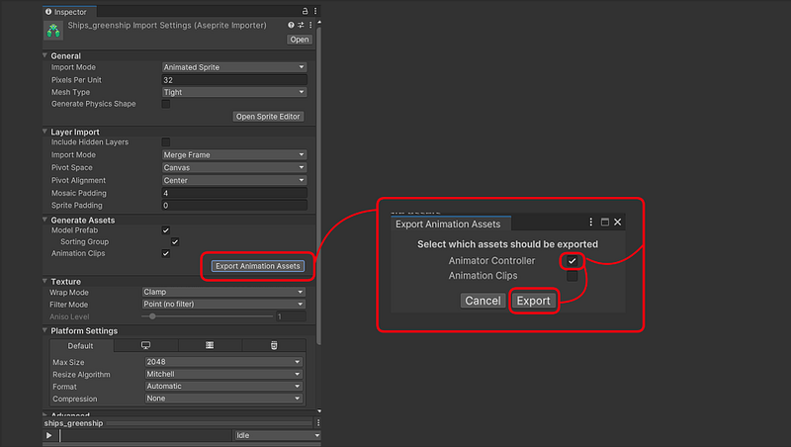Close the Export Animation Assets window
The width and height of the screenshot is (791, 447).
pos(617,222)
